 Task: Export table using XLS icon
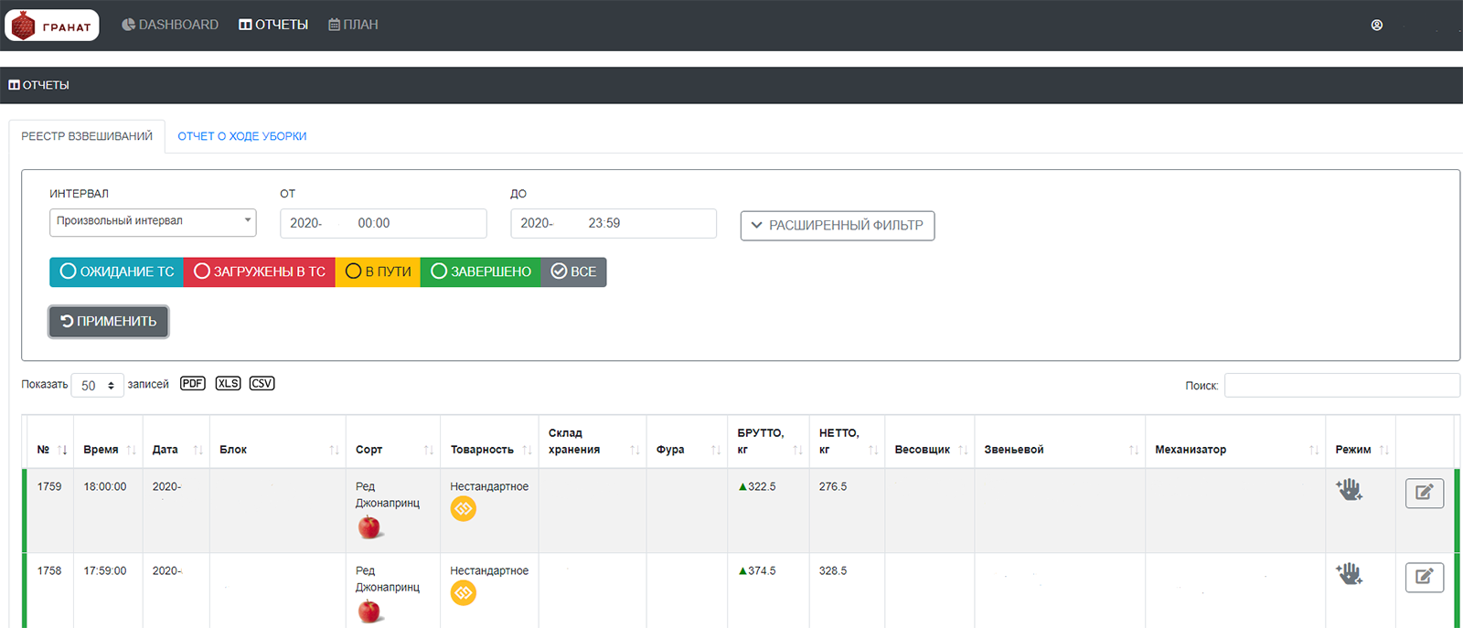[x=228, y=384]
